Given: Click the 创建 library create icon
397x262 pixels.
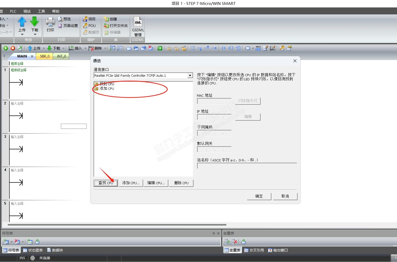Looking at the screenshot, I should point(106,19).
